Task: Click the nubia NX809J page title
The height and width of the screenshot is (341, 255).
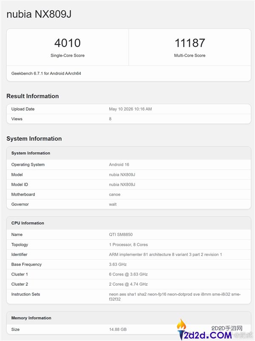Action: [39, 14]
